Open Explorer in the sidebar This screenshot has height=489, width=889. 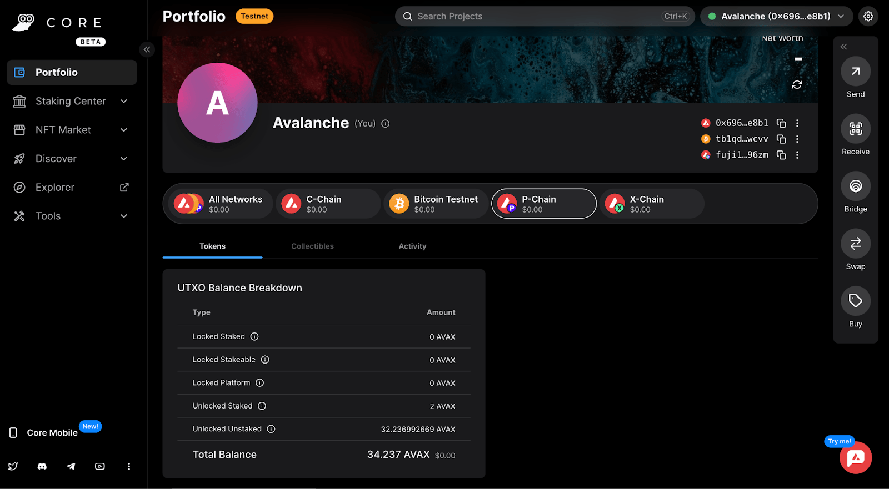coord(55,188)
